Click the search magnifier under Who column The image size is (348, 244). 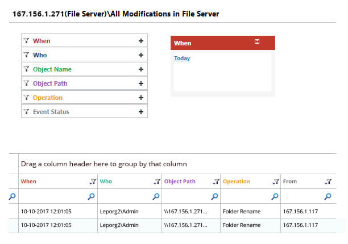(156, 196)
